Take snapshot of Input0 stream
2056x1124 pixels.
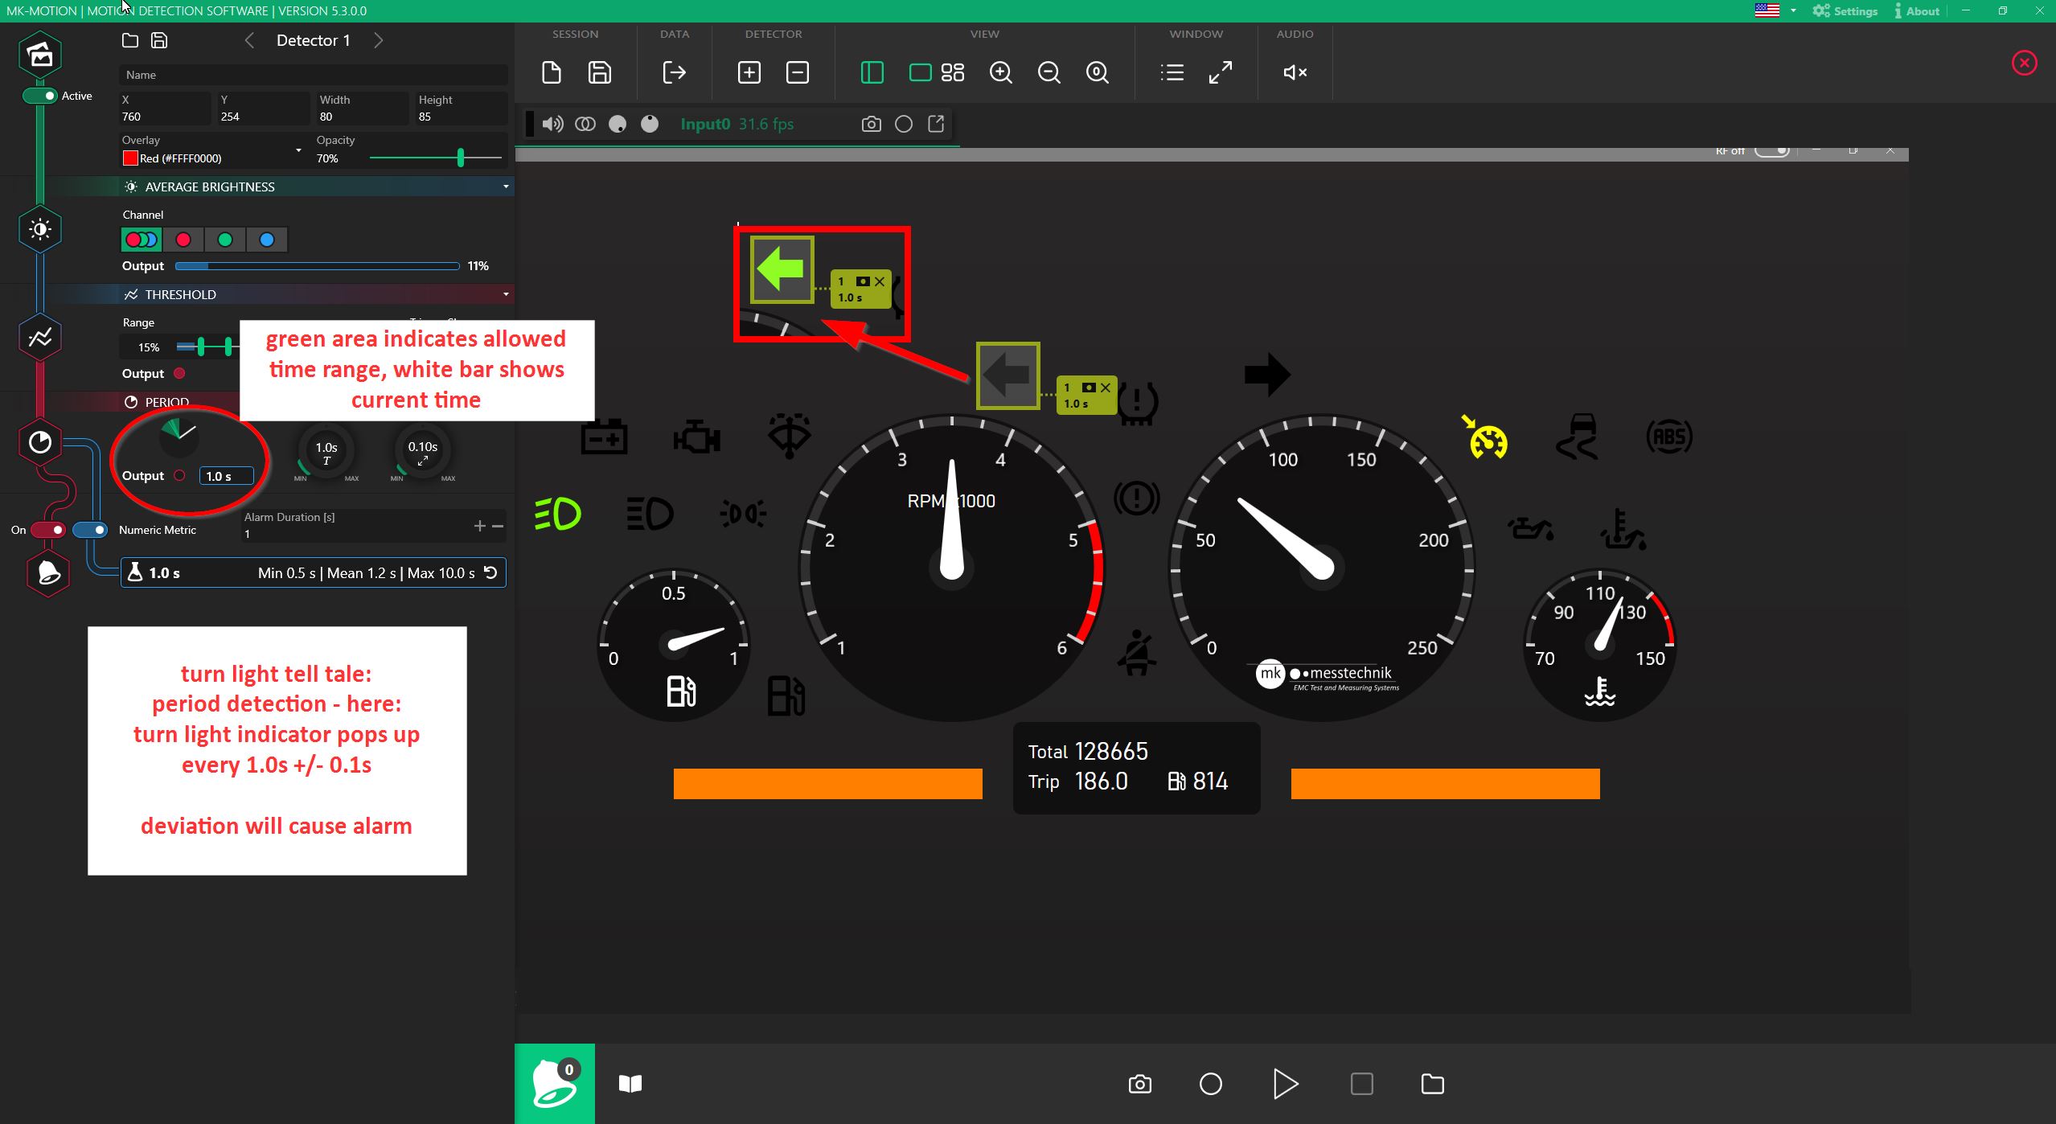871,124
